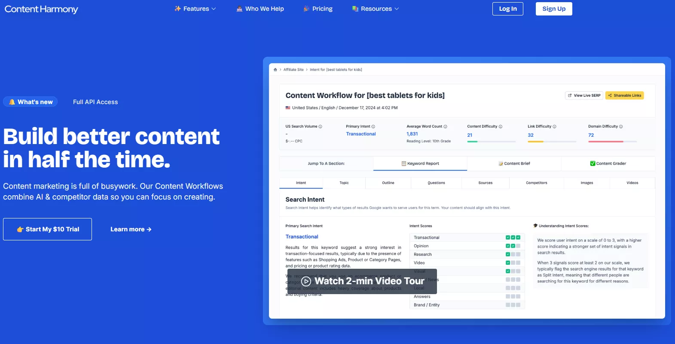This screenshot has height=344, width=675.
Task: Select the Content Brief tab
Action: click(x=514, y=163)
